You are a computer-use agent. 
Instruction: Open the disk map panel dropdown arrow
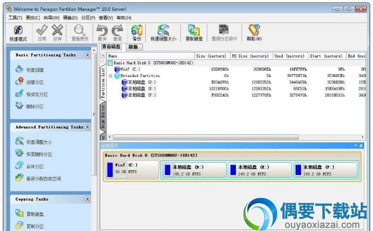[355, 146]
